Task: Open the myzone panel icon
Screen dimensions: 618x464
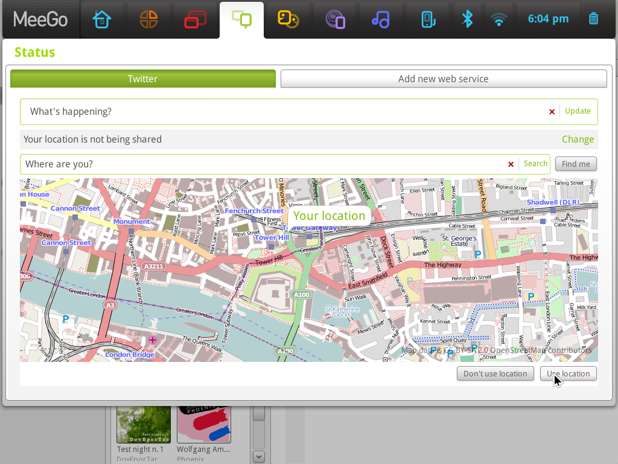Action: pos(148,19)
